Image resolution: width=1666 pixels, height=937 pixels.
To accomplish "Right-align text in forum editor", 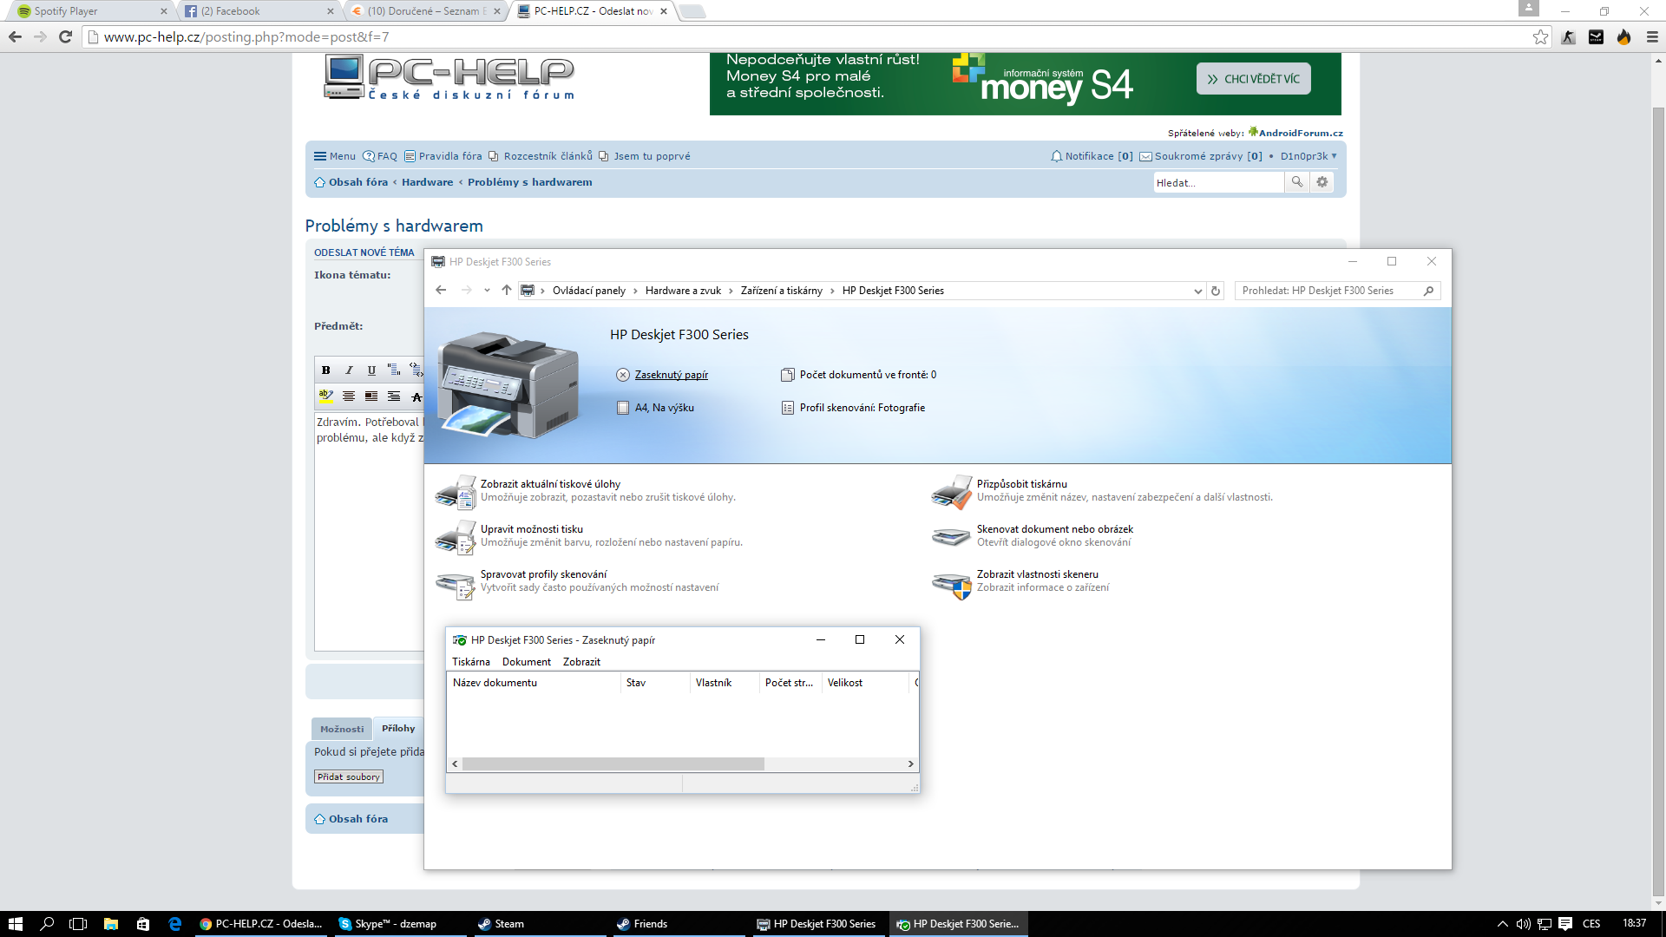I will [394, 396].
